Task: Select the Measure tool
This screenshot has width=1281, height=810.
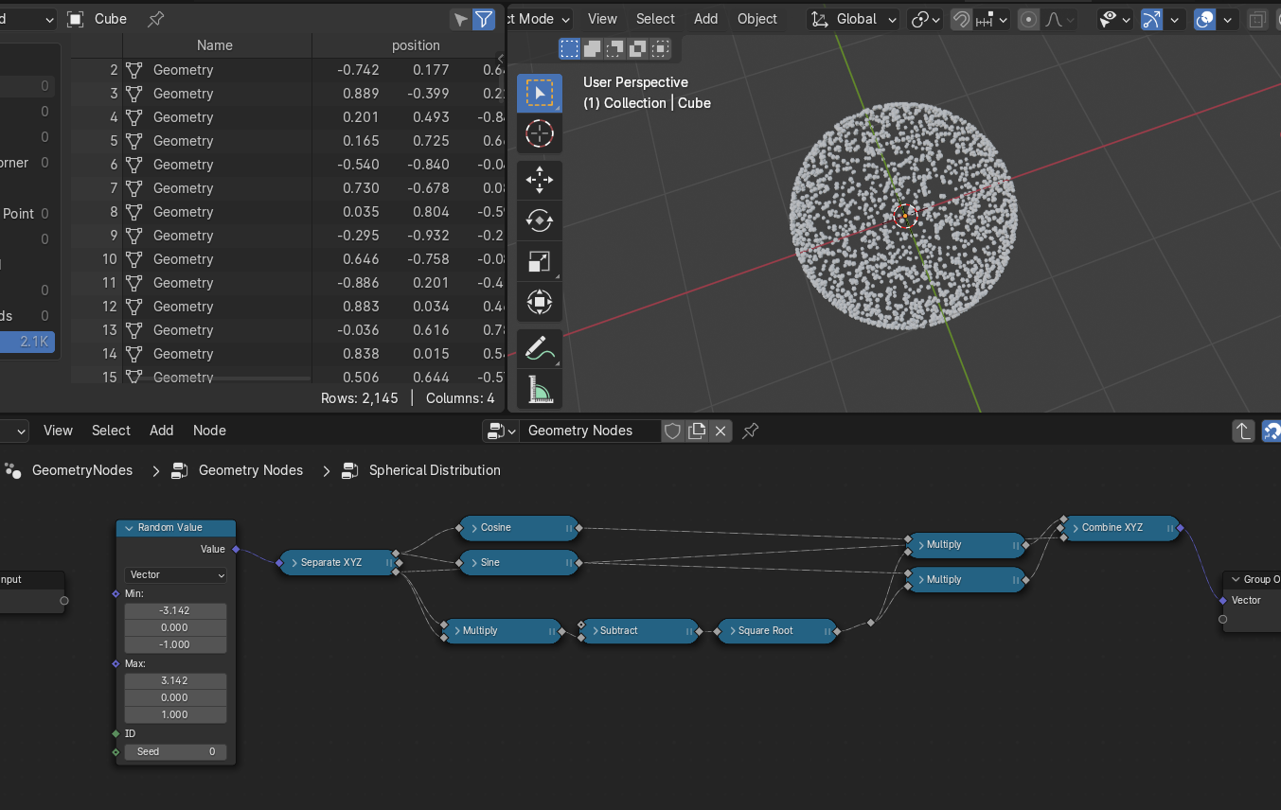Action: [539, 389]
